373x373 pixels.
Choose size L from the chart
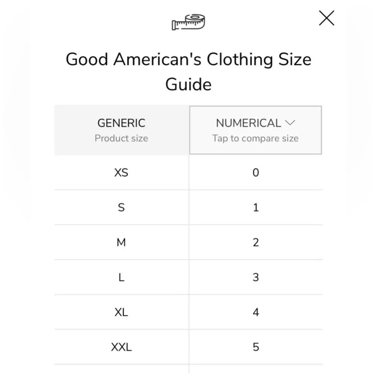121,277
